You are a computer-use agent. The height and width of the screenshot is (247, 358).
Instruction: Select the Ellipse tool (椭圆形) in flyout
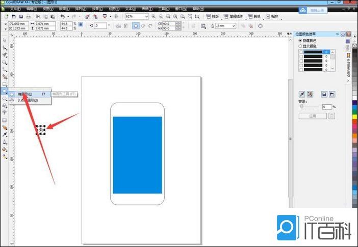pos(24,94)
